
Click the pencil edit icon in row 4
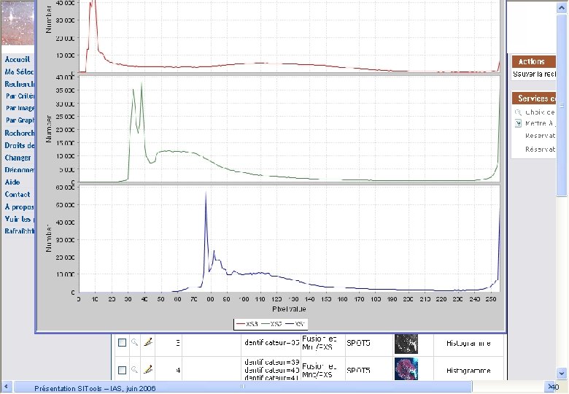click(148, 370)
